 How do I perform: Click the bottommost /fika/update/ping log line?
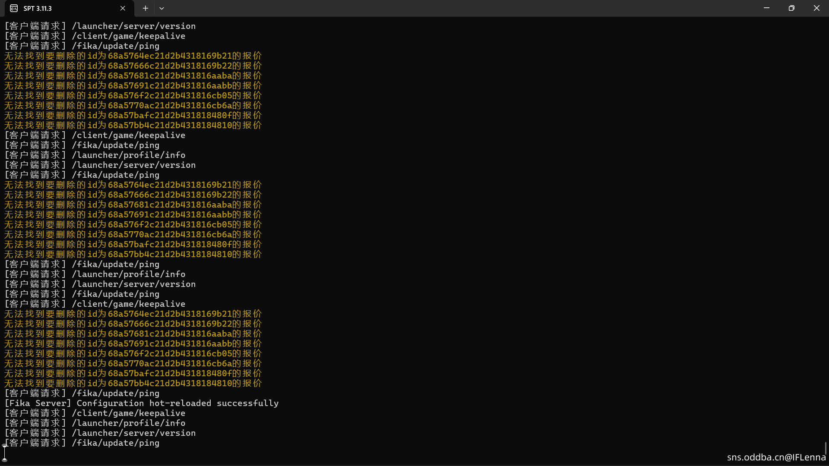pyautogui.click(x=82, y=443)
